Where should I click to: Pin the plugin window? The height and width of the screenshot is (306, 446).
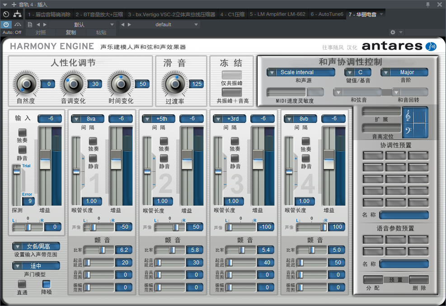[428, 4]
